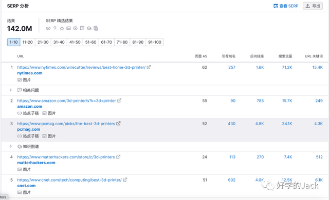Click the nytimes.com domain link
Image resolution: width=329 pixels, height=200 pixels.
point(30,73)
